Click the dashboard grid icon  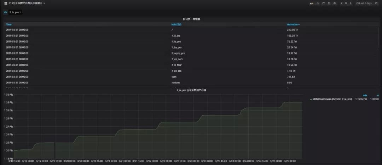point(6,4)
